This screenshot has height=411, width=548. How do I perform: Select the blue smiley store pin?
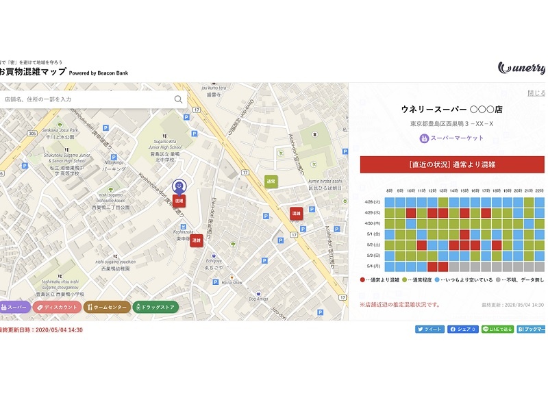(179, 186)
